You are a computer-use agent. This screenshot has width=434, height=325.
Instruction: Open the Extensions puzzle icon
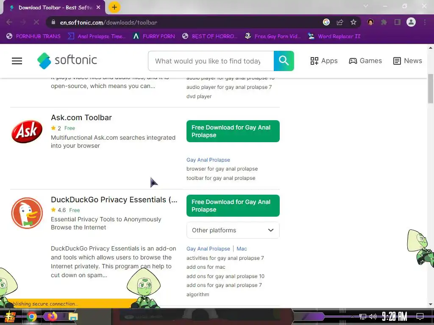(x=384, y=22)
